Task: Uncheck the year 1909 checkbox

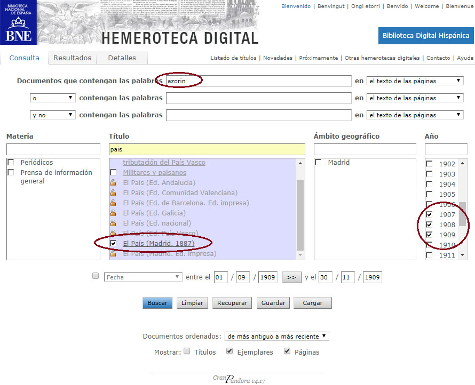Action: pos(429,235)
